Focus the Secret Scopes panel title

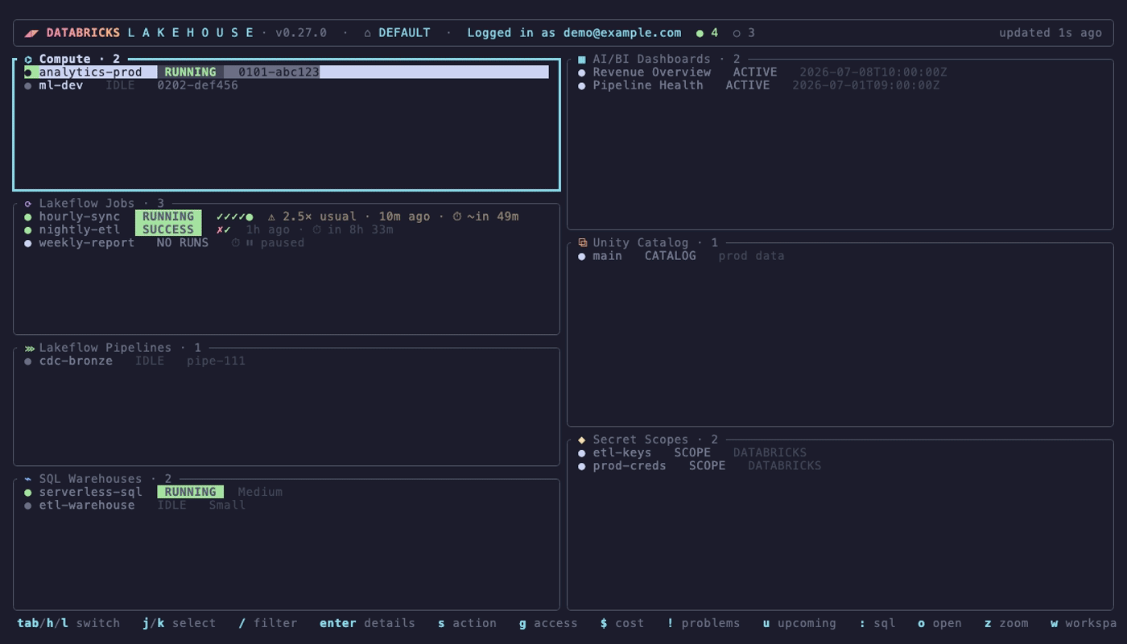655,440
